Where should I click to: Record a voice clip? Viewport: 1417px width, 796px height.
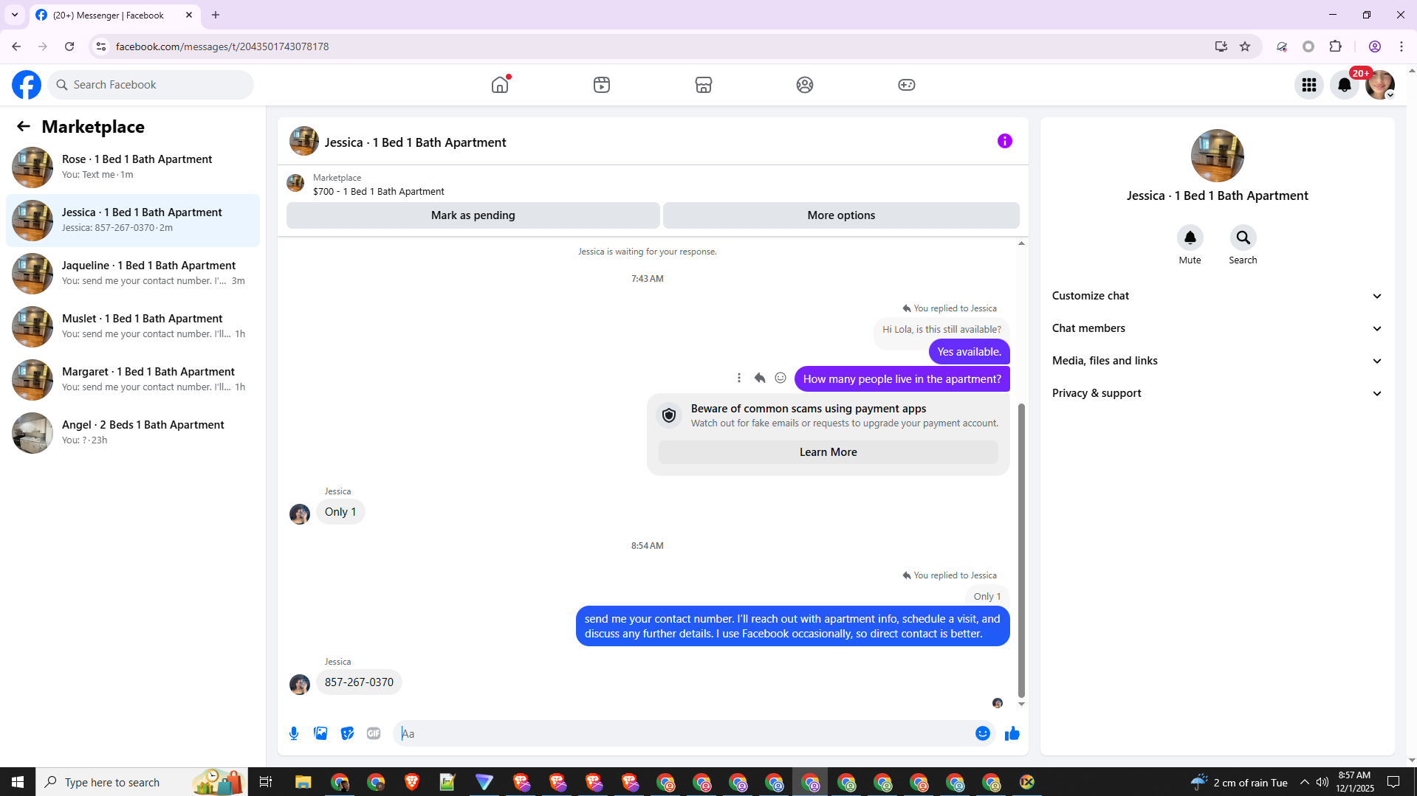294,733
